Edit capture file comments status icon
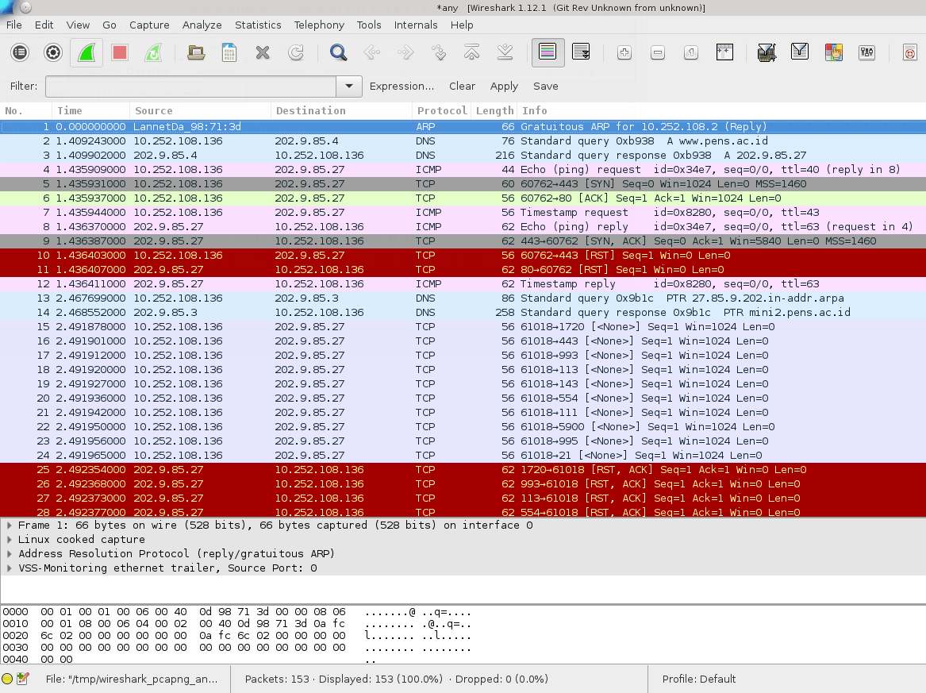The image size is (926, 693). (23, 679)
